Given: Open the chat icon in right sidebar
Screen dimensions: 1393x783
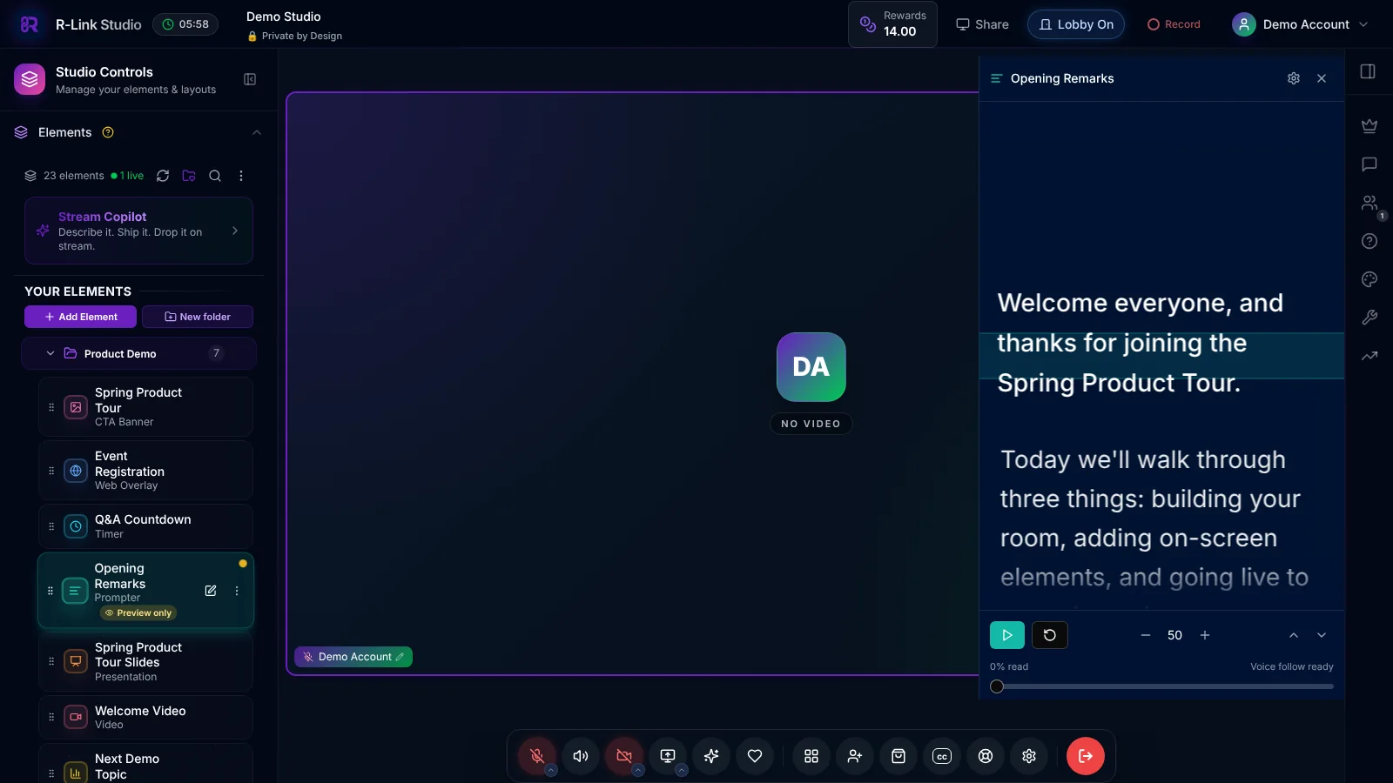Looking at the screenshot, I should click(x=1369, y=164).
